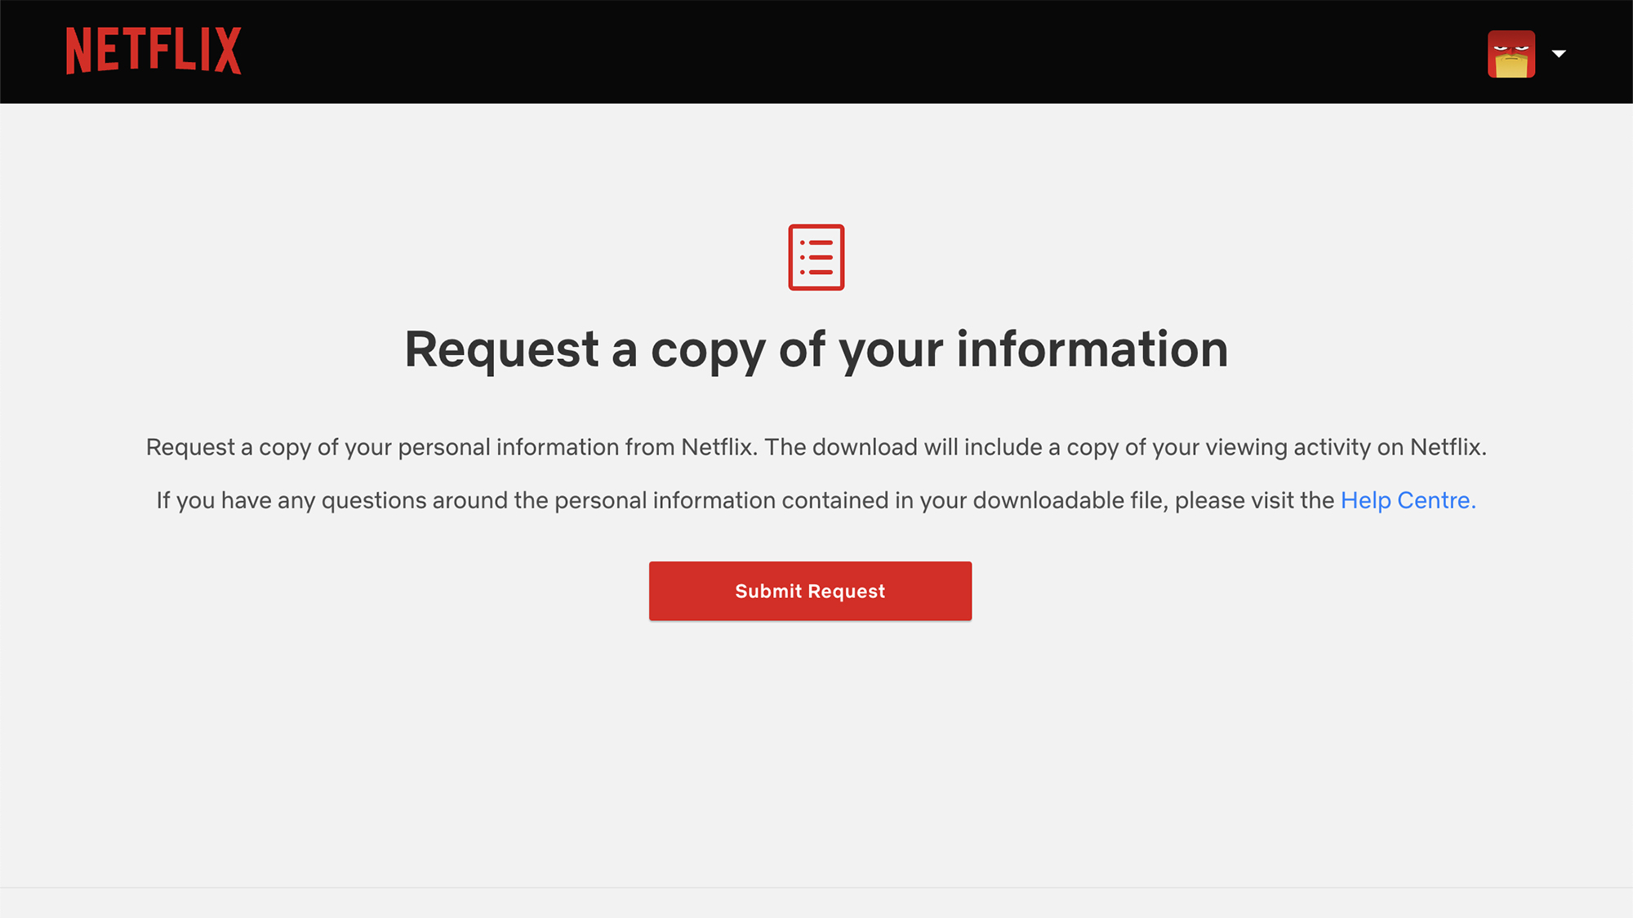Click the "Request a copy of your information" heading
The height and width of the screenshot is (918, 1633).
point(816,349)
